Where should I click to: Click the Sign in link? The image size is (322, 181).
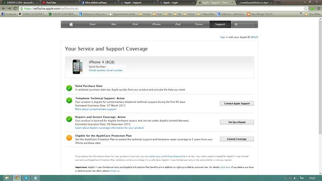click(224, 37)
